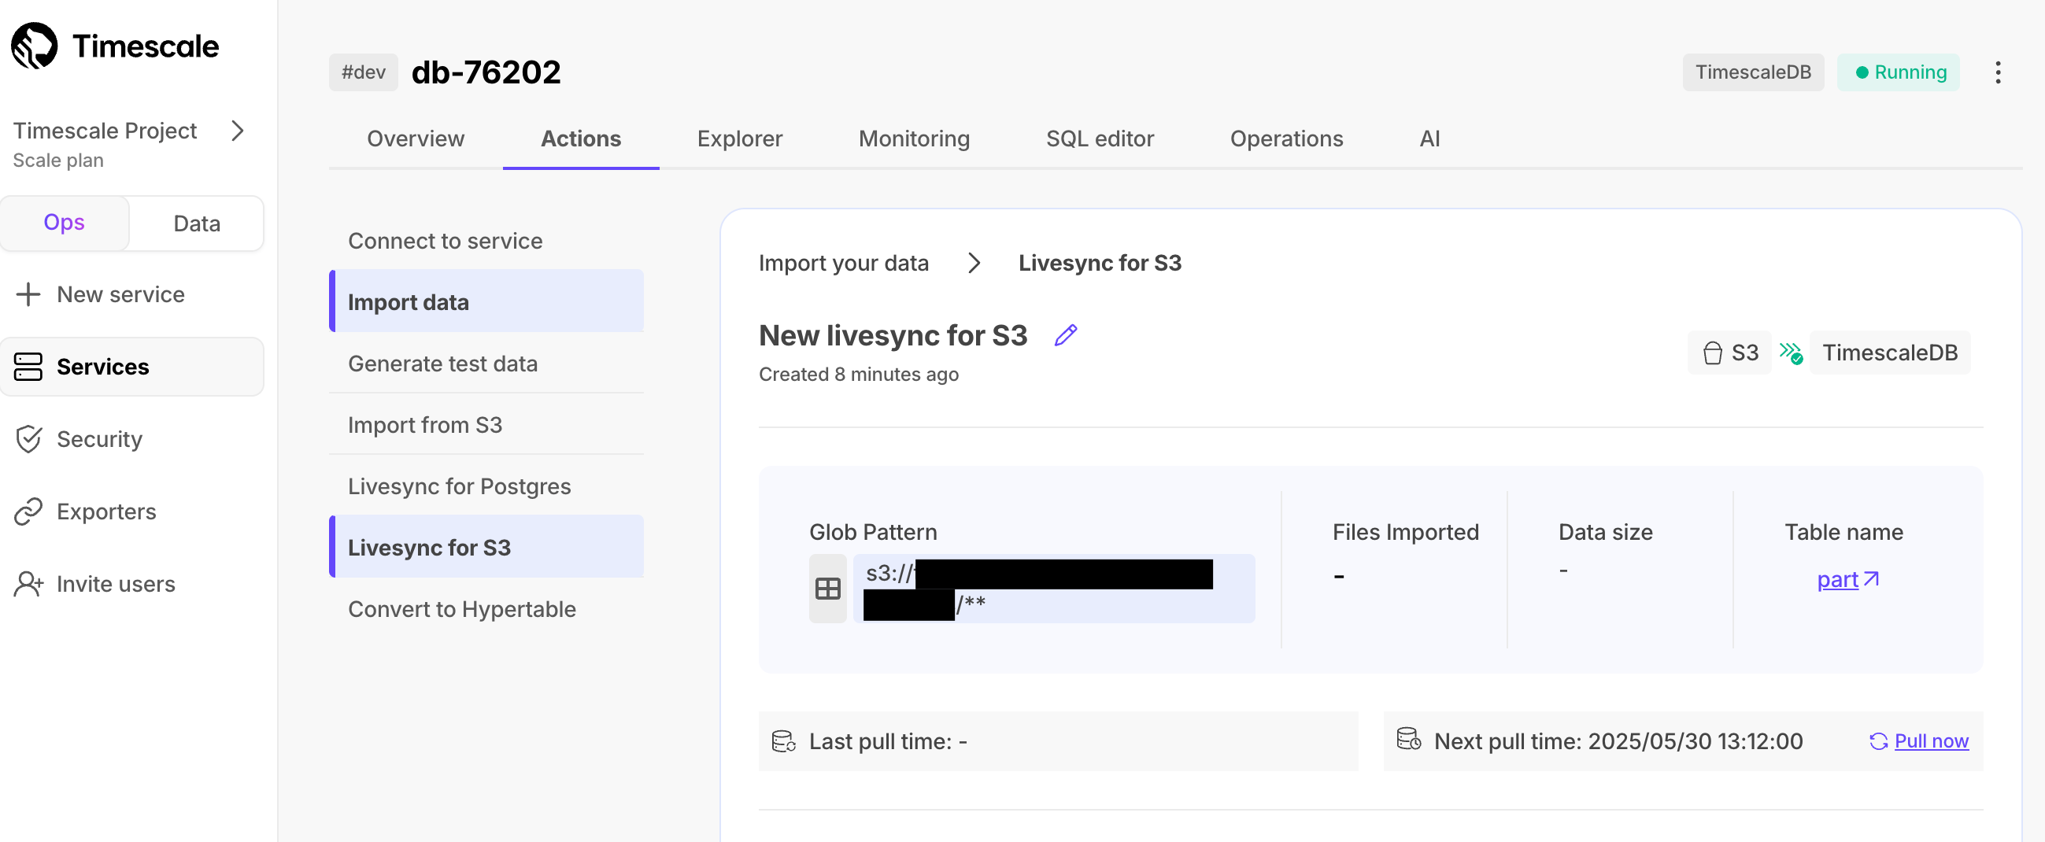
Task: Open the three-dot service options menu
Action: click(x=1998, y=72)
